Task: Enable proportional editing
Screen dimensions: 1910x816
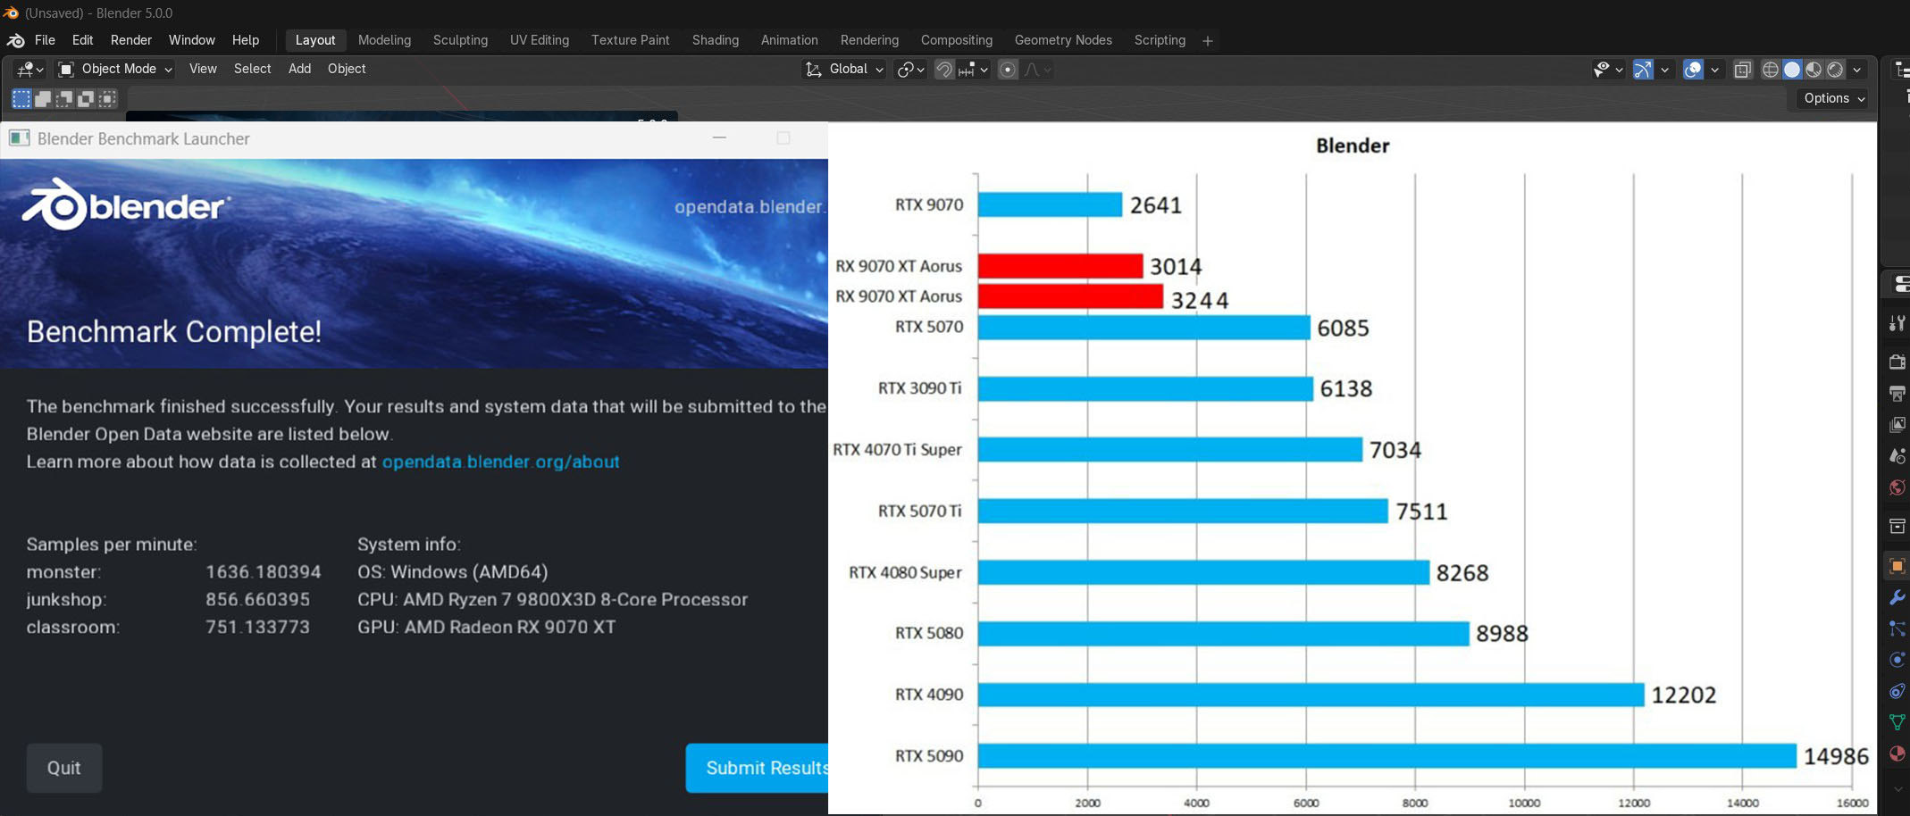Action: 1007,70
